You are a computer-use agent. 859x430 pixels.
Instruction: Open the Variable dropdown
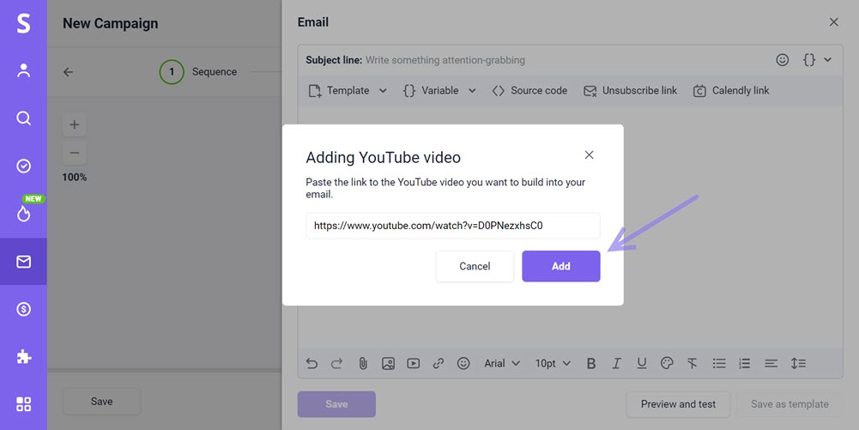tap(439, 90)
